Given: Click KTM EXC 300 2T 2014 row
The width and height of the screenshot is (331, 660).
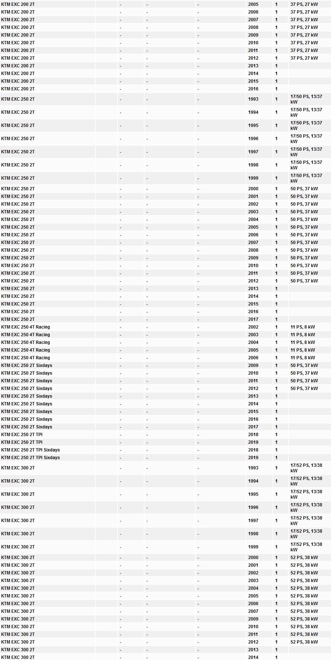Looking at the screenshot, I should coord(165,657).
